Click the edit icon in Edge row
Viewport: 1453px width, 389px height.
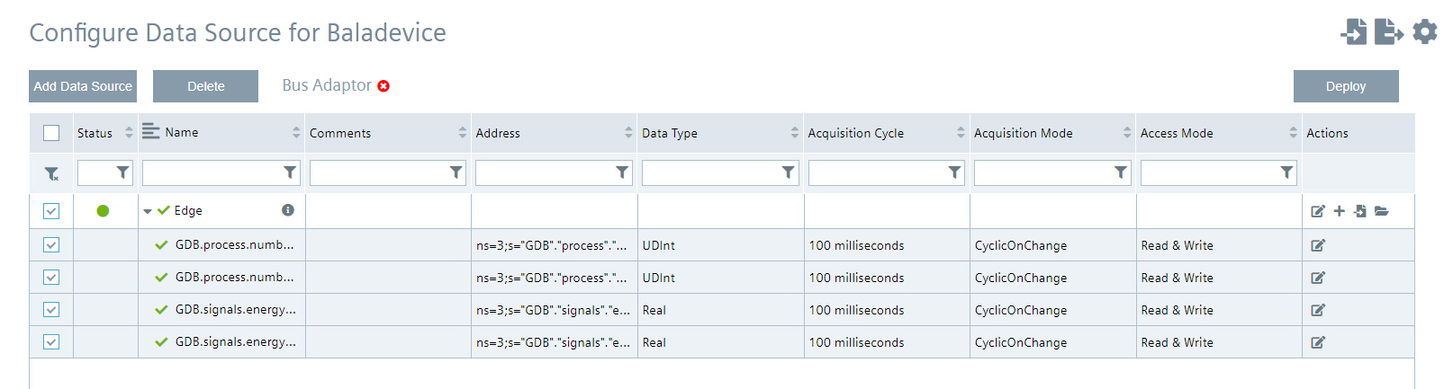pos(1318,211)
